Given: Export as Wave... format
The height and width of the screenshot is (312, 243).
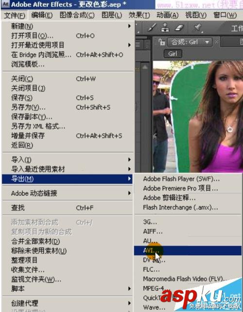Looking at the screenshot, I should 188,307.
